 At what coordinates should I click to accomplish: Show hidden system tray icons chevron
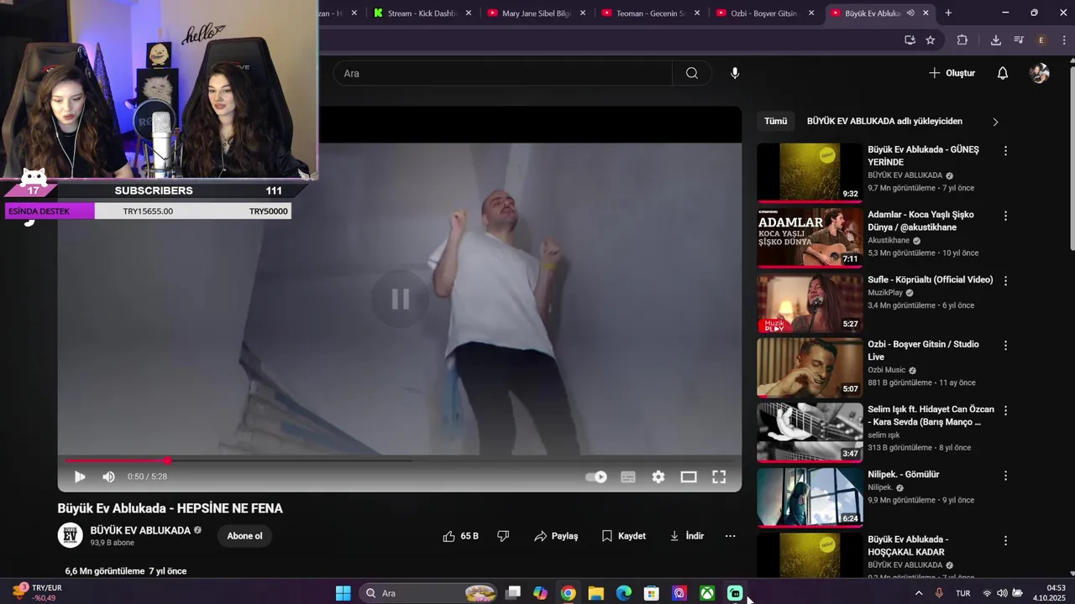point(919,593)
